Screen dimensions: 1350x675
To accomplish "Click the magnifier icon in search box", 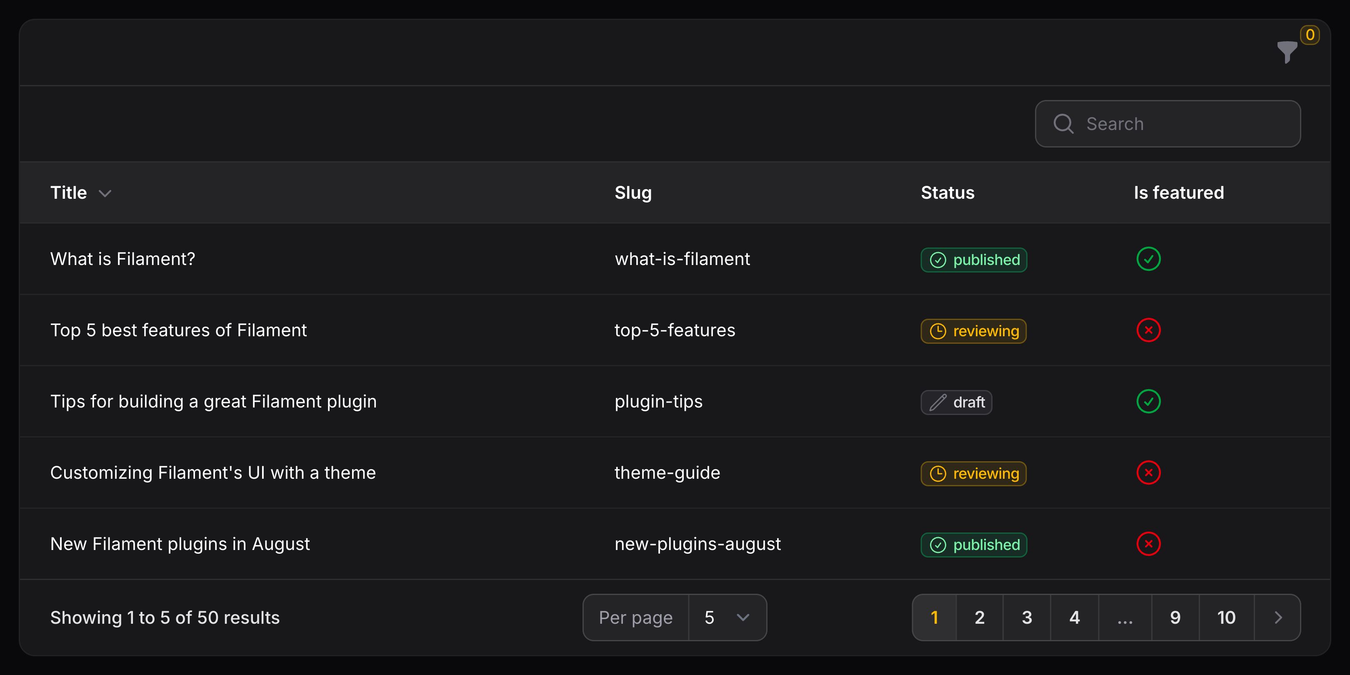I will (1063, 124).
